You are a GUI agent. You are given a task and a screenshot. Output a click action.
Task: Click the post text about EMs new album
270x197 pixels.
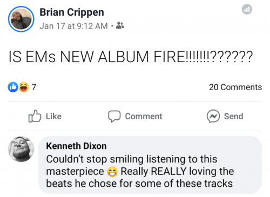tap(131, 57)
